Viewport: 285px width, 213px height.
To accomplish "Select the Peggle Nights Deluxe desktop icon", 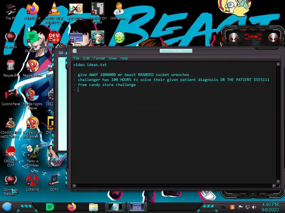I will (x=32, y=99).
